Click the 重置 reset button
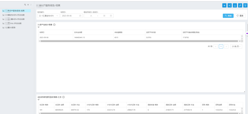This screenshot has height=114, width=248. tap(240, 16)
